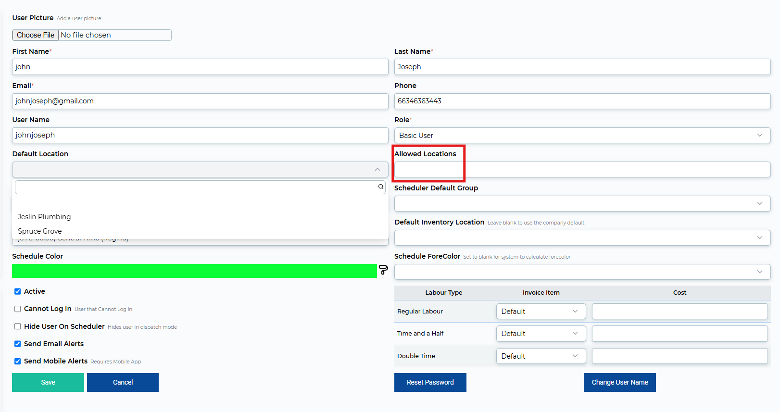Click the First Name input field

(x=200, y=67)
